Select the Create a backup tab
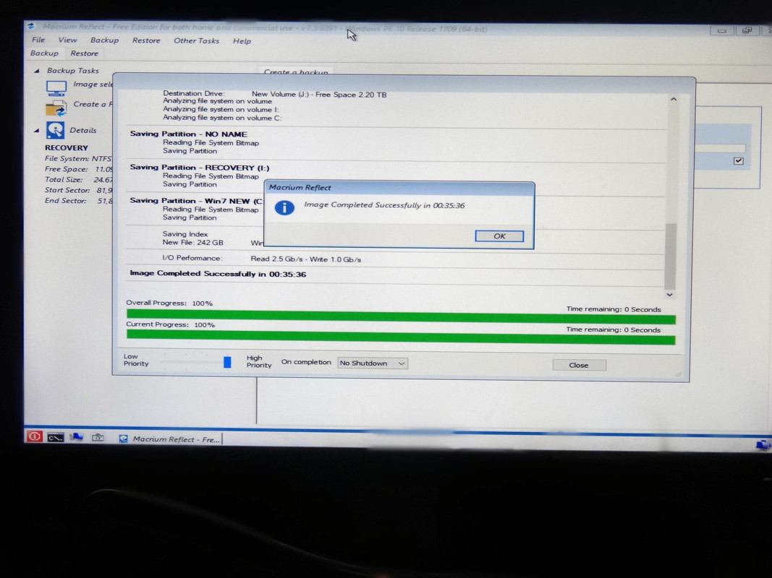 pos(296,72)
